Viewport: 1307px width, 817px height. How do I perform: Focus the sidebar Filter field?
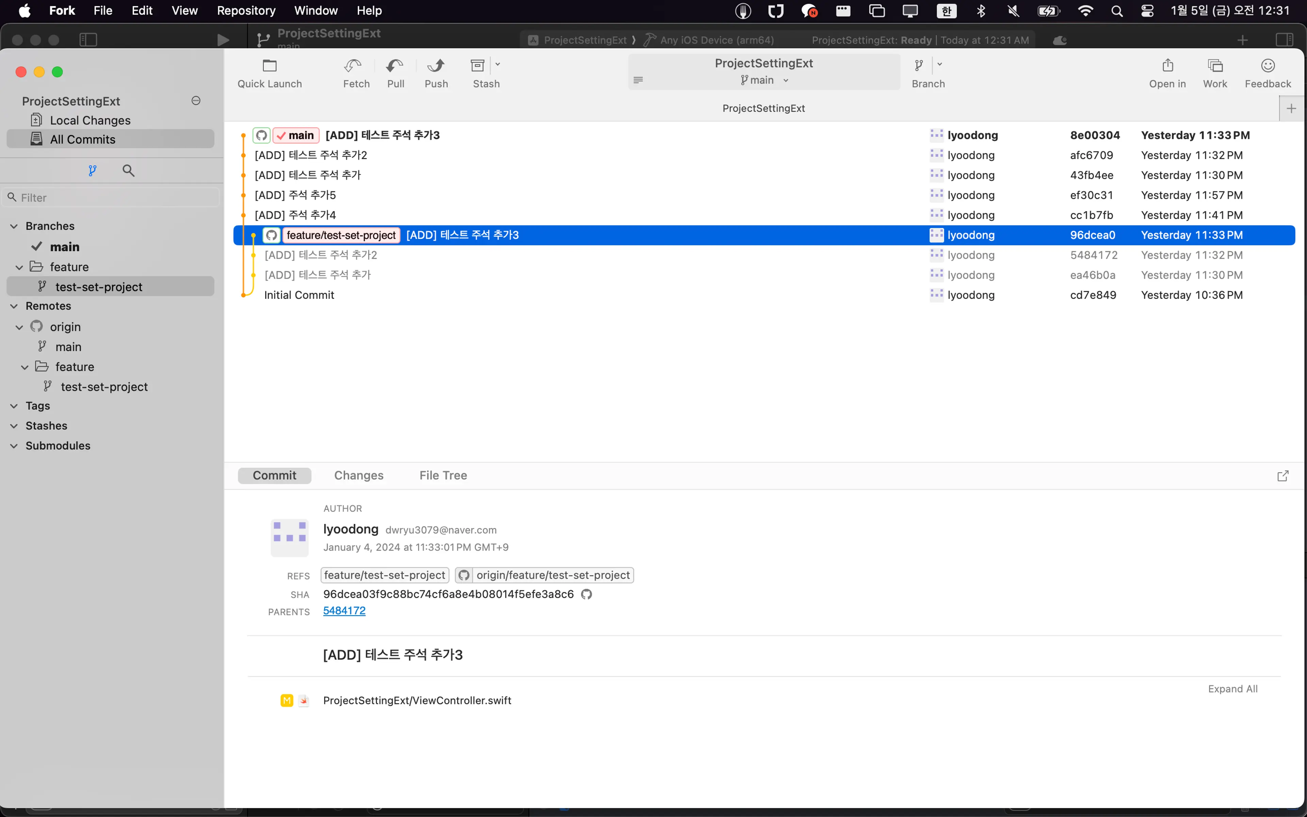[112, 198]
